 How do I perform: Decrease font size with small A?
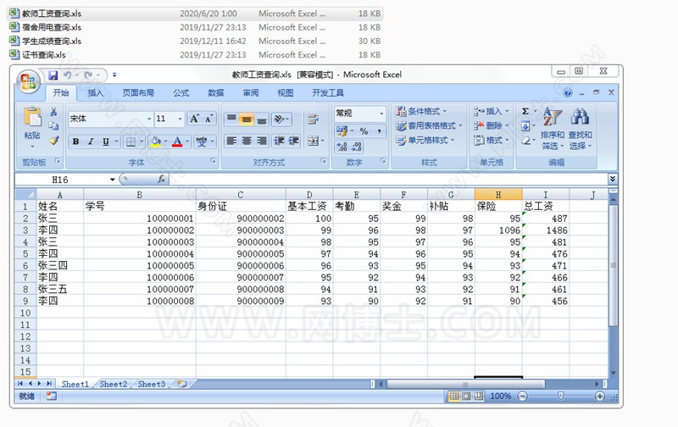point(208,119)
